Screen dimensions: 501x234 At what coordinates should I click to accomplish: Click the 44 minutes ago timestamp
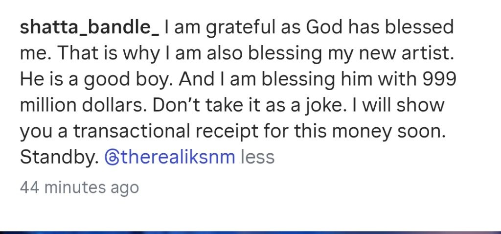[79, 187]
